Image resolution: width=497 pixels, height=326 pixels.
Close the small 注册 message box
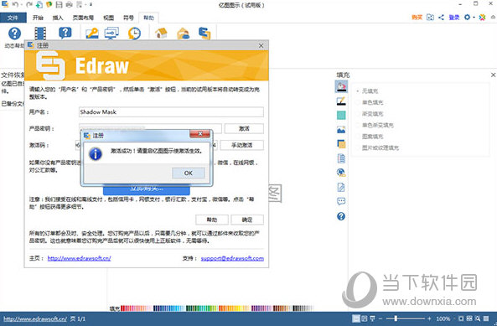(x=200, y=134)
